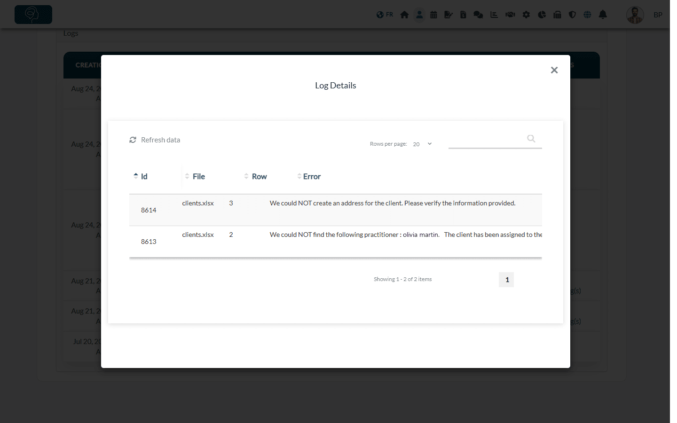Open the invoice dollar icon in navigation
The width and height of the screenshot is (677, 423).
tap(463, 15)
